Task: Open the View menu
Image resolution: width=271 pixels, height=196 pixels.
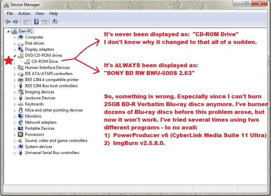Action: [40, 14]
